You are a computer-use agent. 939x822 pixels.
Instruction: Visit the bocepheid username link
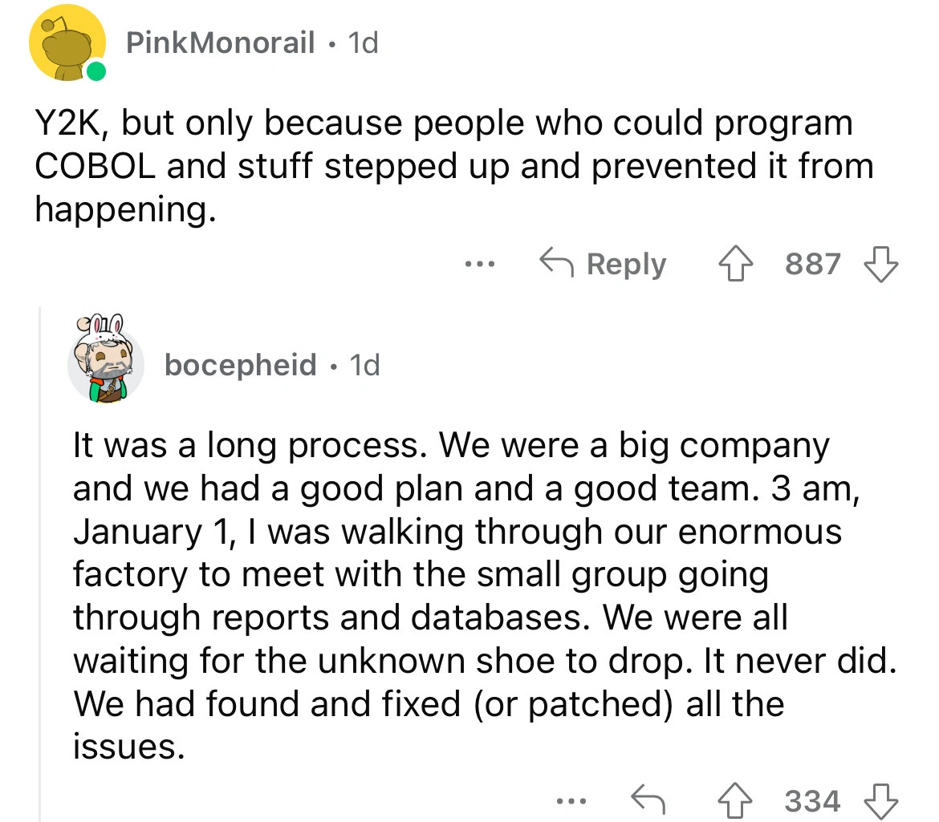click(240, 366)
